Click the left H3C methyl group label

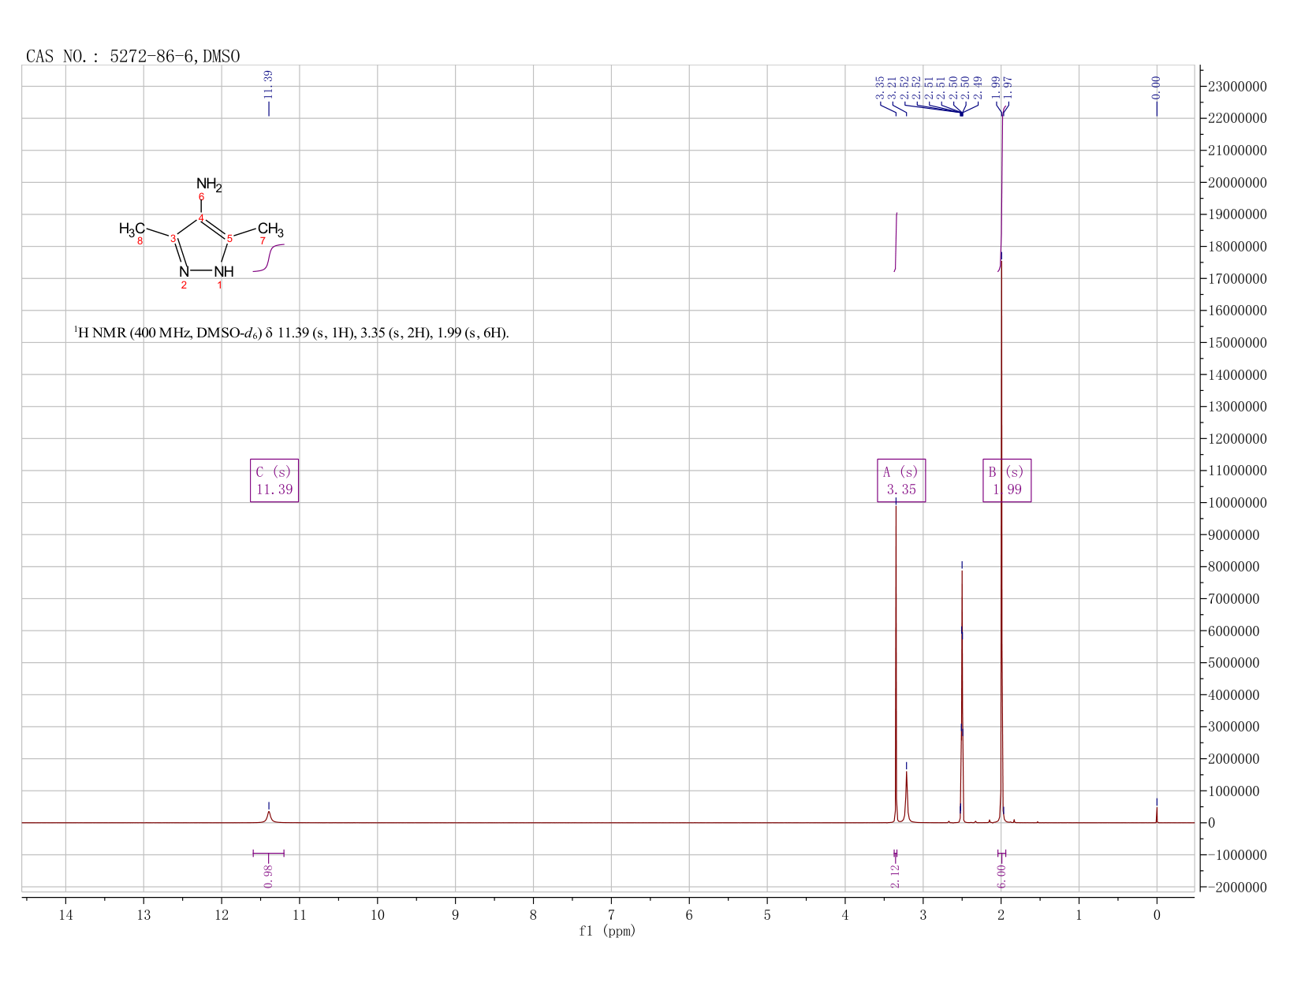coord(132,229)
